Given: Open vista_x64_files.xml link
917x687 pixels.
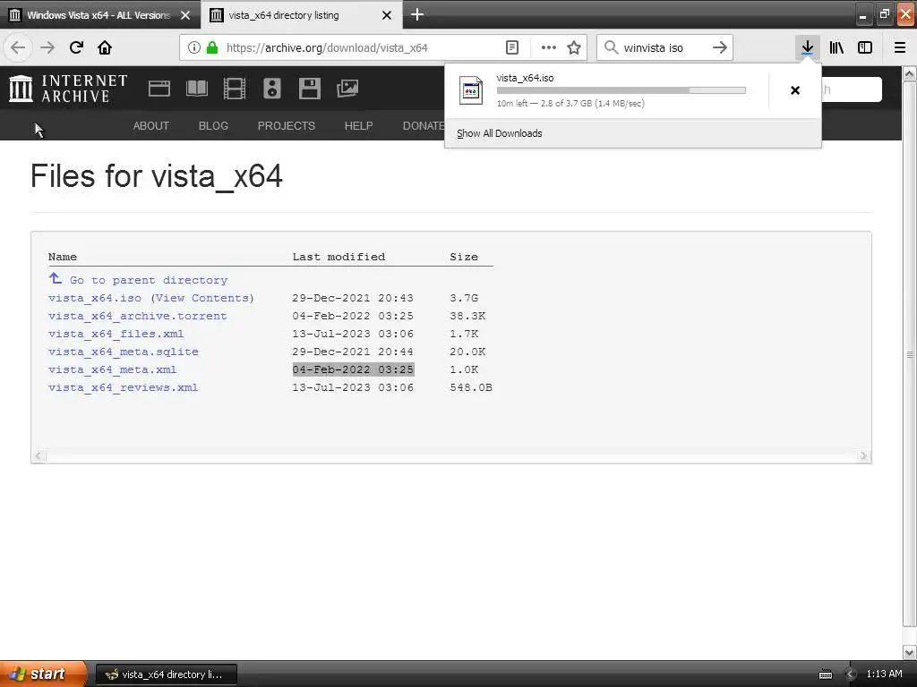Looking at the screenshot, I should point(116,335).
